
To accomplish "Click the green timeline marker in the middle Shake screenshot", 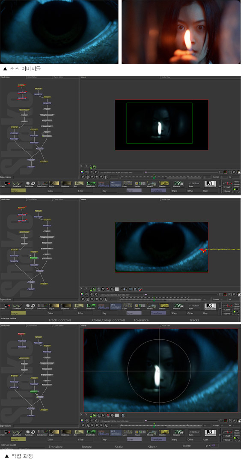I will coord(154,299).
